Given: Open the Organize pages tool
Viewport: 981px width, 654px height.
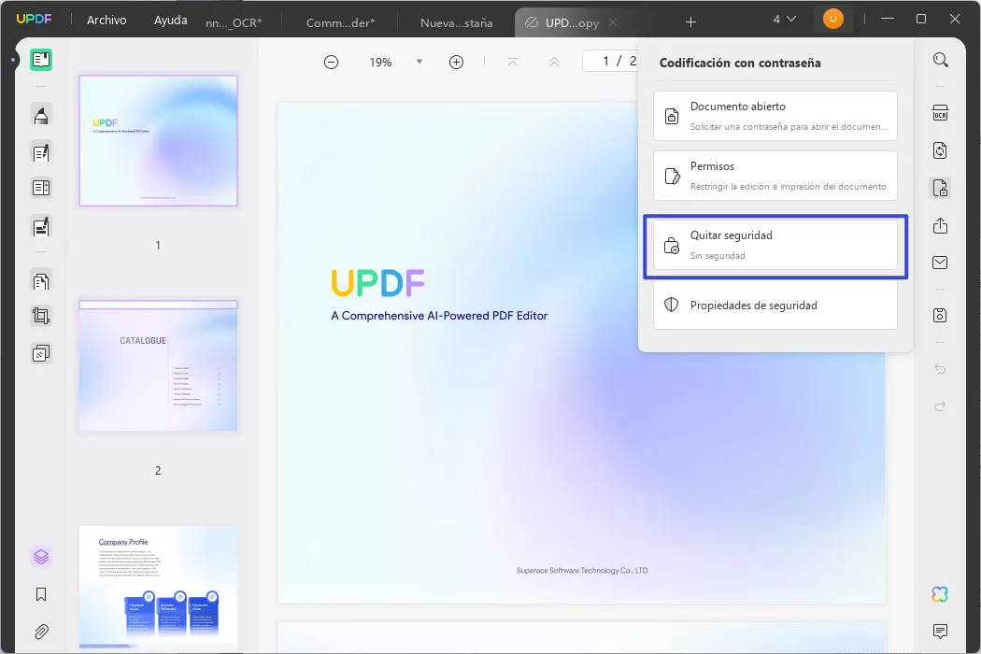Looking at the screenshot, I should (x=41, y=281).
